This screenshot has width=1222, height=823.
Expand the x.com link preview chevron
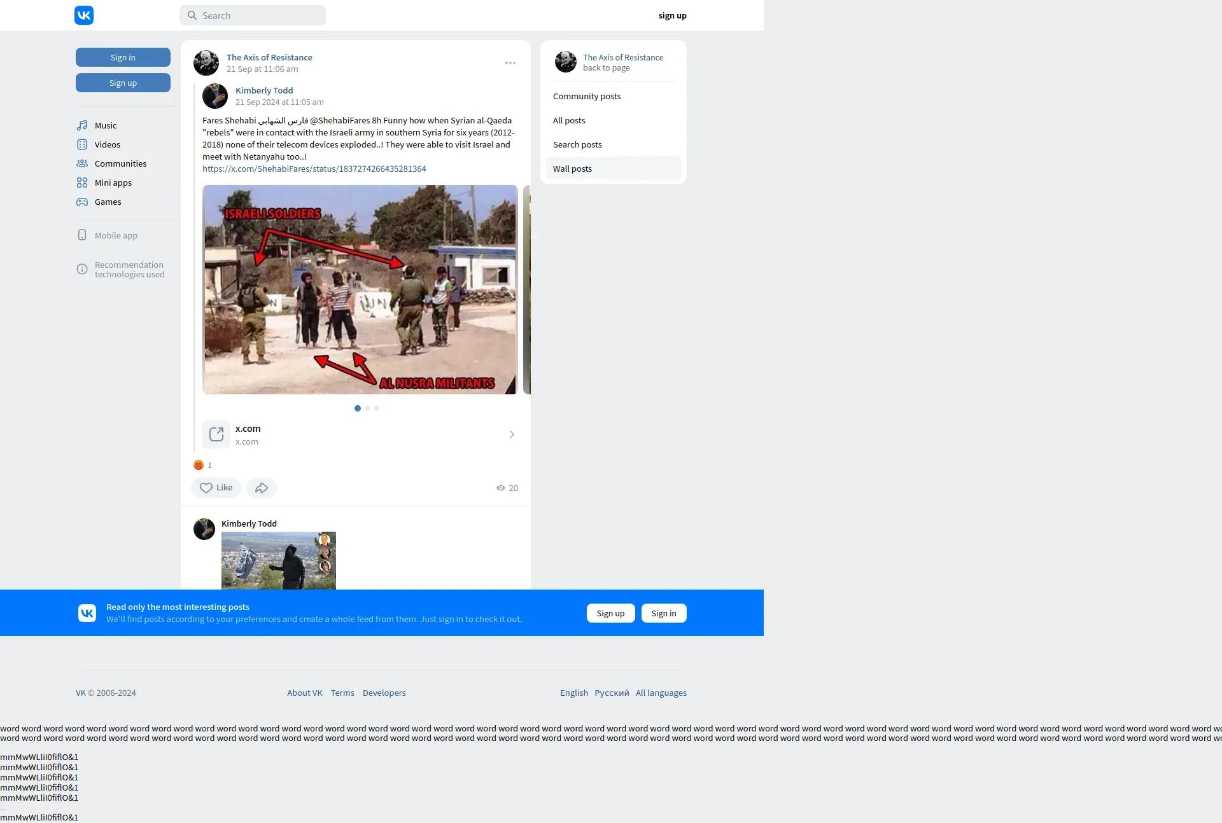point(512,434)
